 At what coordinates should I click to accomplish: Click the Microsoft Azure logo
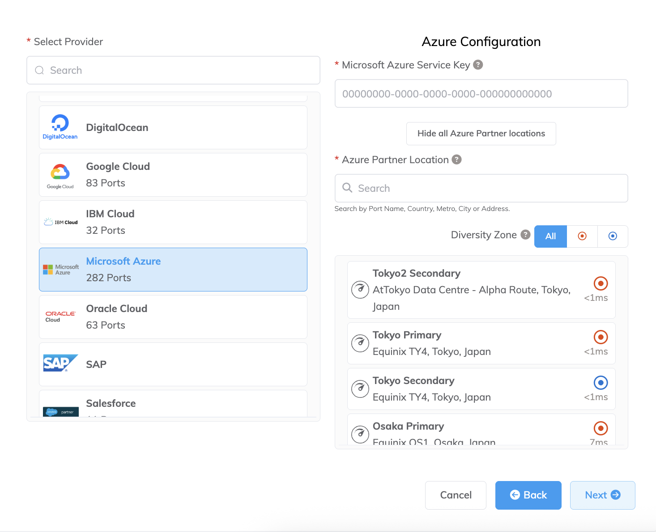tap(60, 269)
